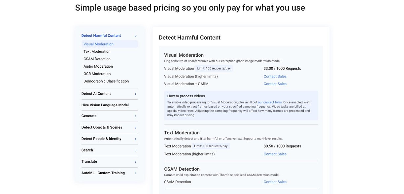
Task: Expand the Detect AI Content chevron
Action: click(x=135, y=94)
